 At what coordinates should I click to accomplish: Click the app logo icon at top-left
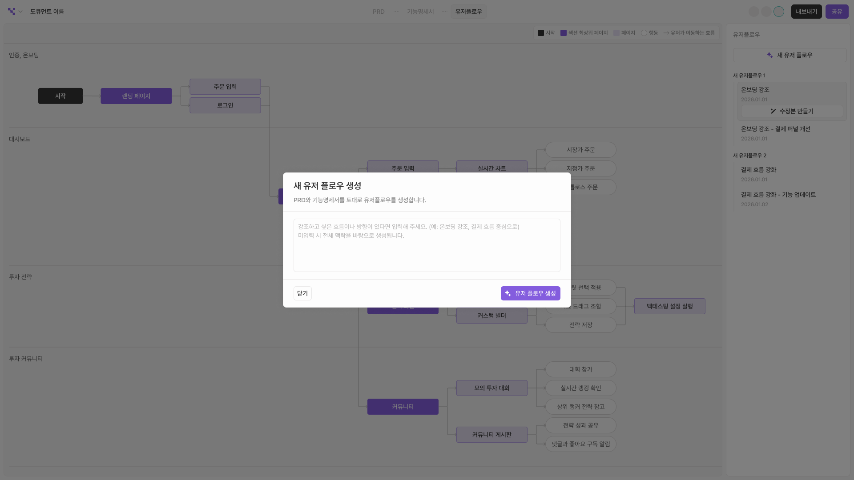pyautogui.click(x=12, y=12)
